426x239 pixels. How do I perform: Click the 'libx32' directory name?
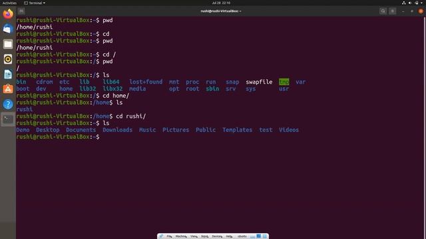coord(112,88)
